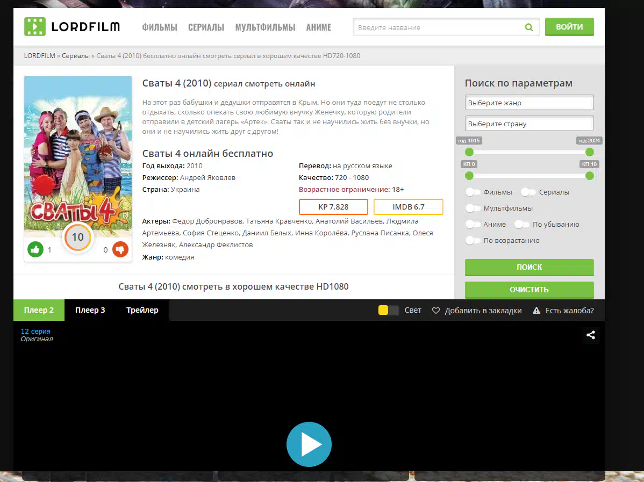644x482 pixels.
Task: Enable the Фильмы filter toggle
Action: pyautogui.click(x=473, y=192)
